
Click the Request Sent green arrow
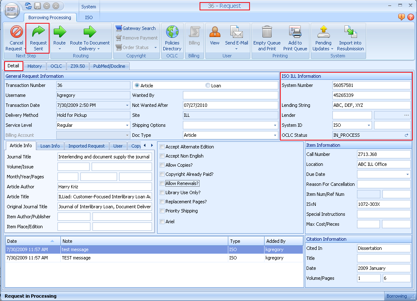[x=38, y=32]
